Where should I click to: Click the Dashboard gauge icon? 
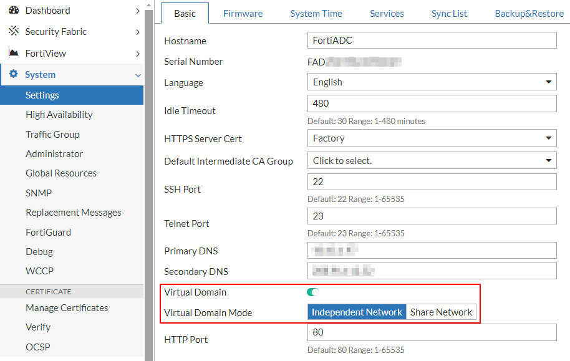(13, 10)
